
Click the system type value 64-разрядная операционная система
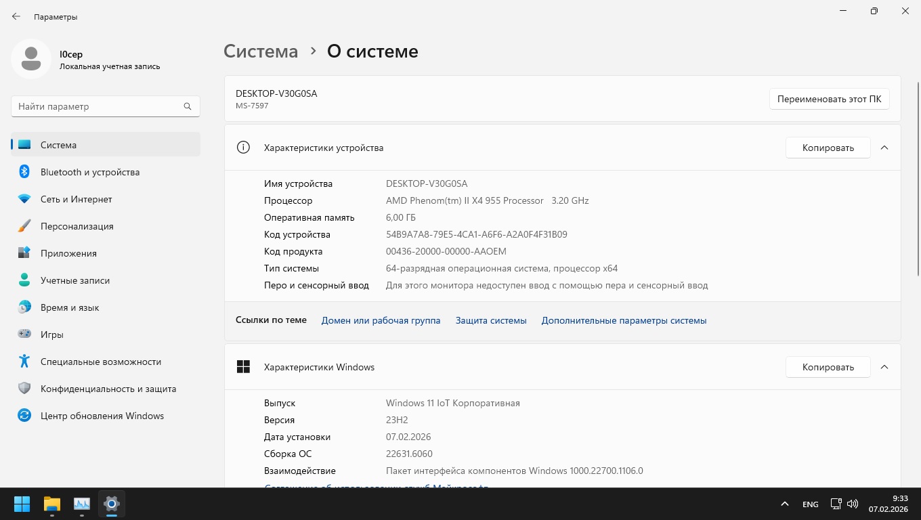[502, 268]
